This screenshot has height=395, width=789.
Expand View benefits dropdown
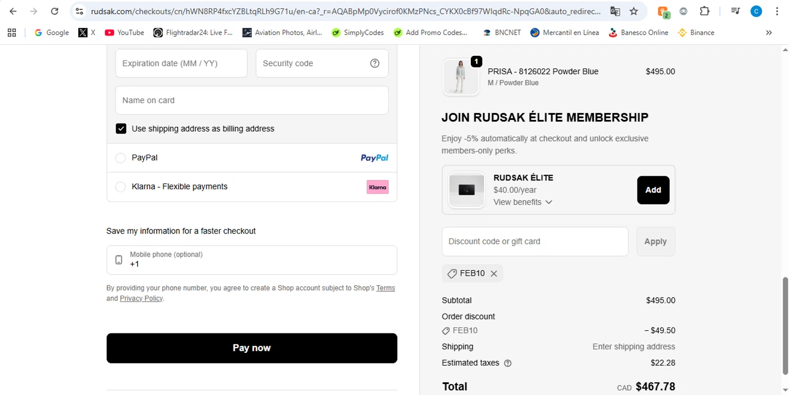523,202
